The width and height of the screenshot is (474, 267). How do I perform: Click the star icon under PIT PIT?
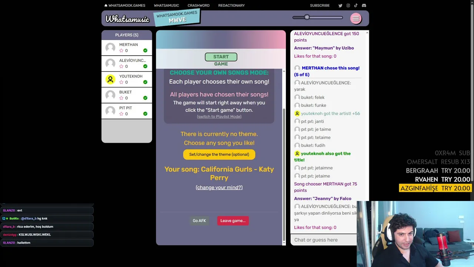coord(121,114)
